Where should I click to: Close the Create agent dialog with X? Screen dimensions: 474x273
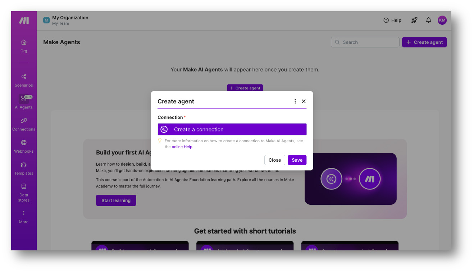pos(304,101)
